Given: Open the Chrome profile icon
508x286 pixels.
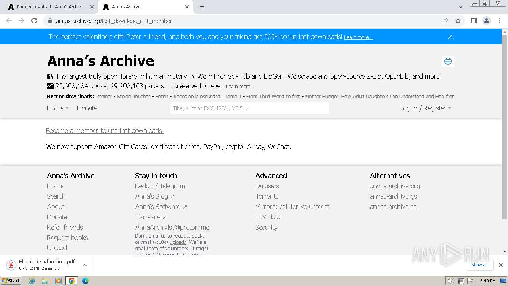Looking at the screenshot, I should point(486,21).
